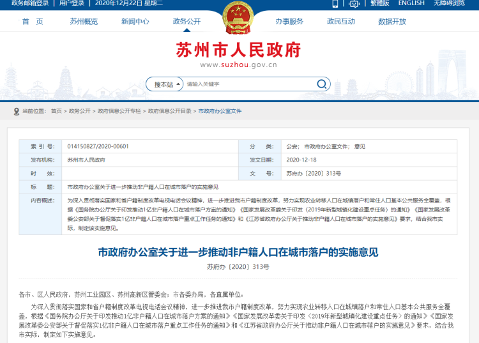The width and height of the screenshot is (479, 343).
Task: Click the article salutation line 各市、区人民政府
Action: tap(132, 294)
